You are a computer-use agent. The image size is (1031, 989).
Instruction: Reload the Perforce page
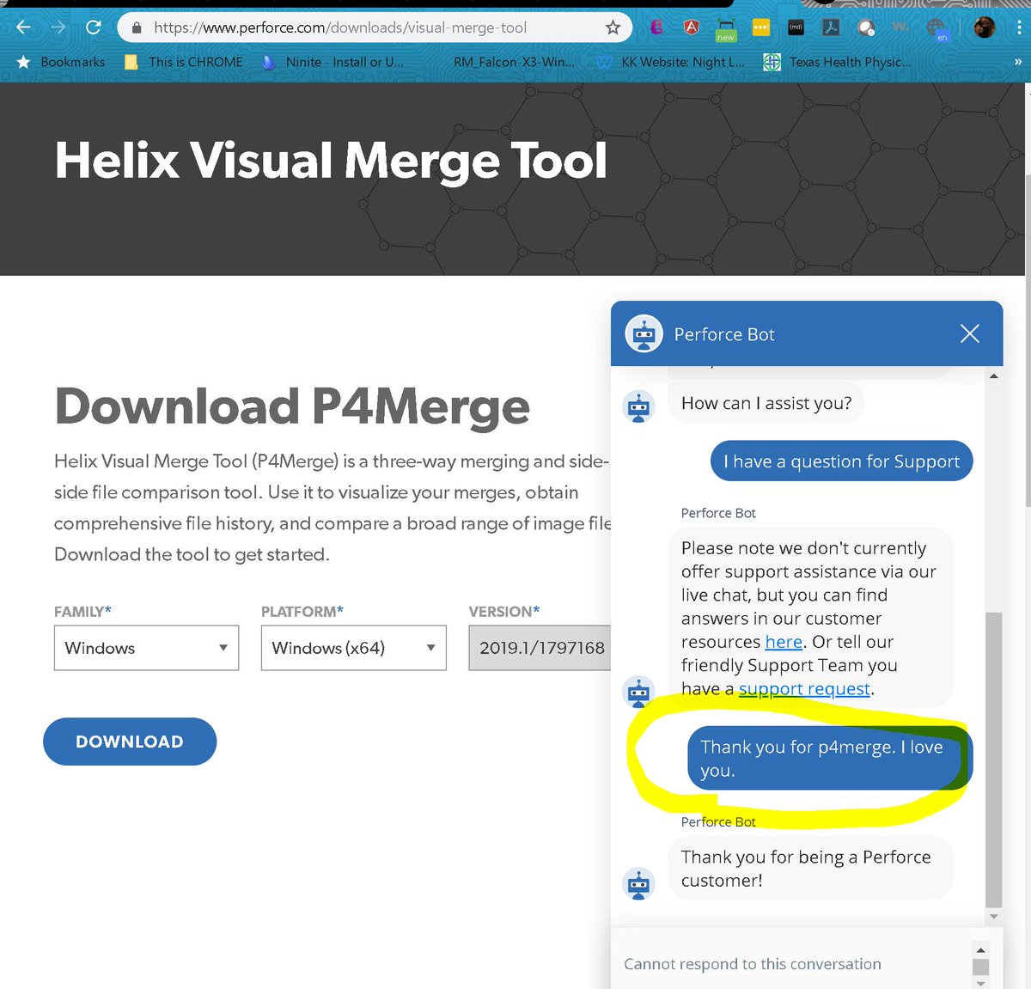(93, 27)
